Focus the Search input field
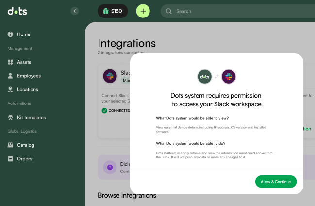The height and width of the screenshot is (206, 315). [233, 11]
